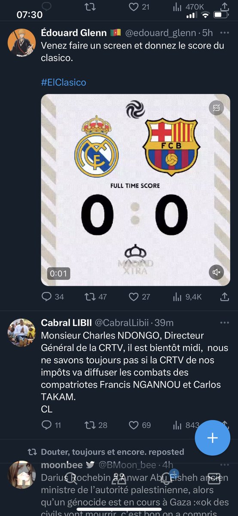
Task: Retweet Édouard Glenn's tweet with 47 reposts
Action: click(x=95, y=297)
